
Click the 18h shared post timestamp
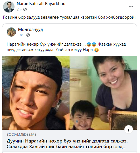21,35
